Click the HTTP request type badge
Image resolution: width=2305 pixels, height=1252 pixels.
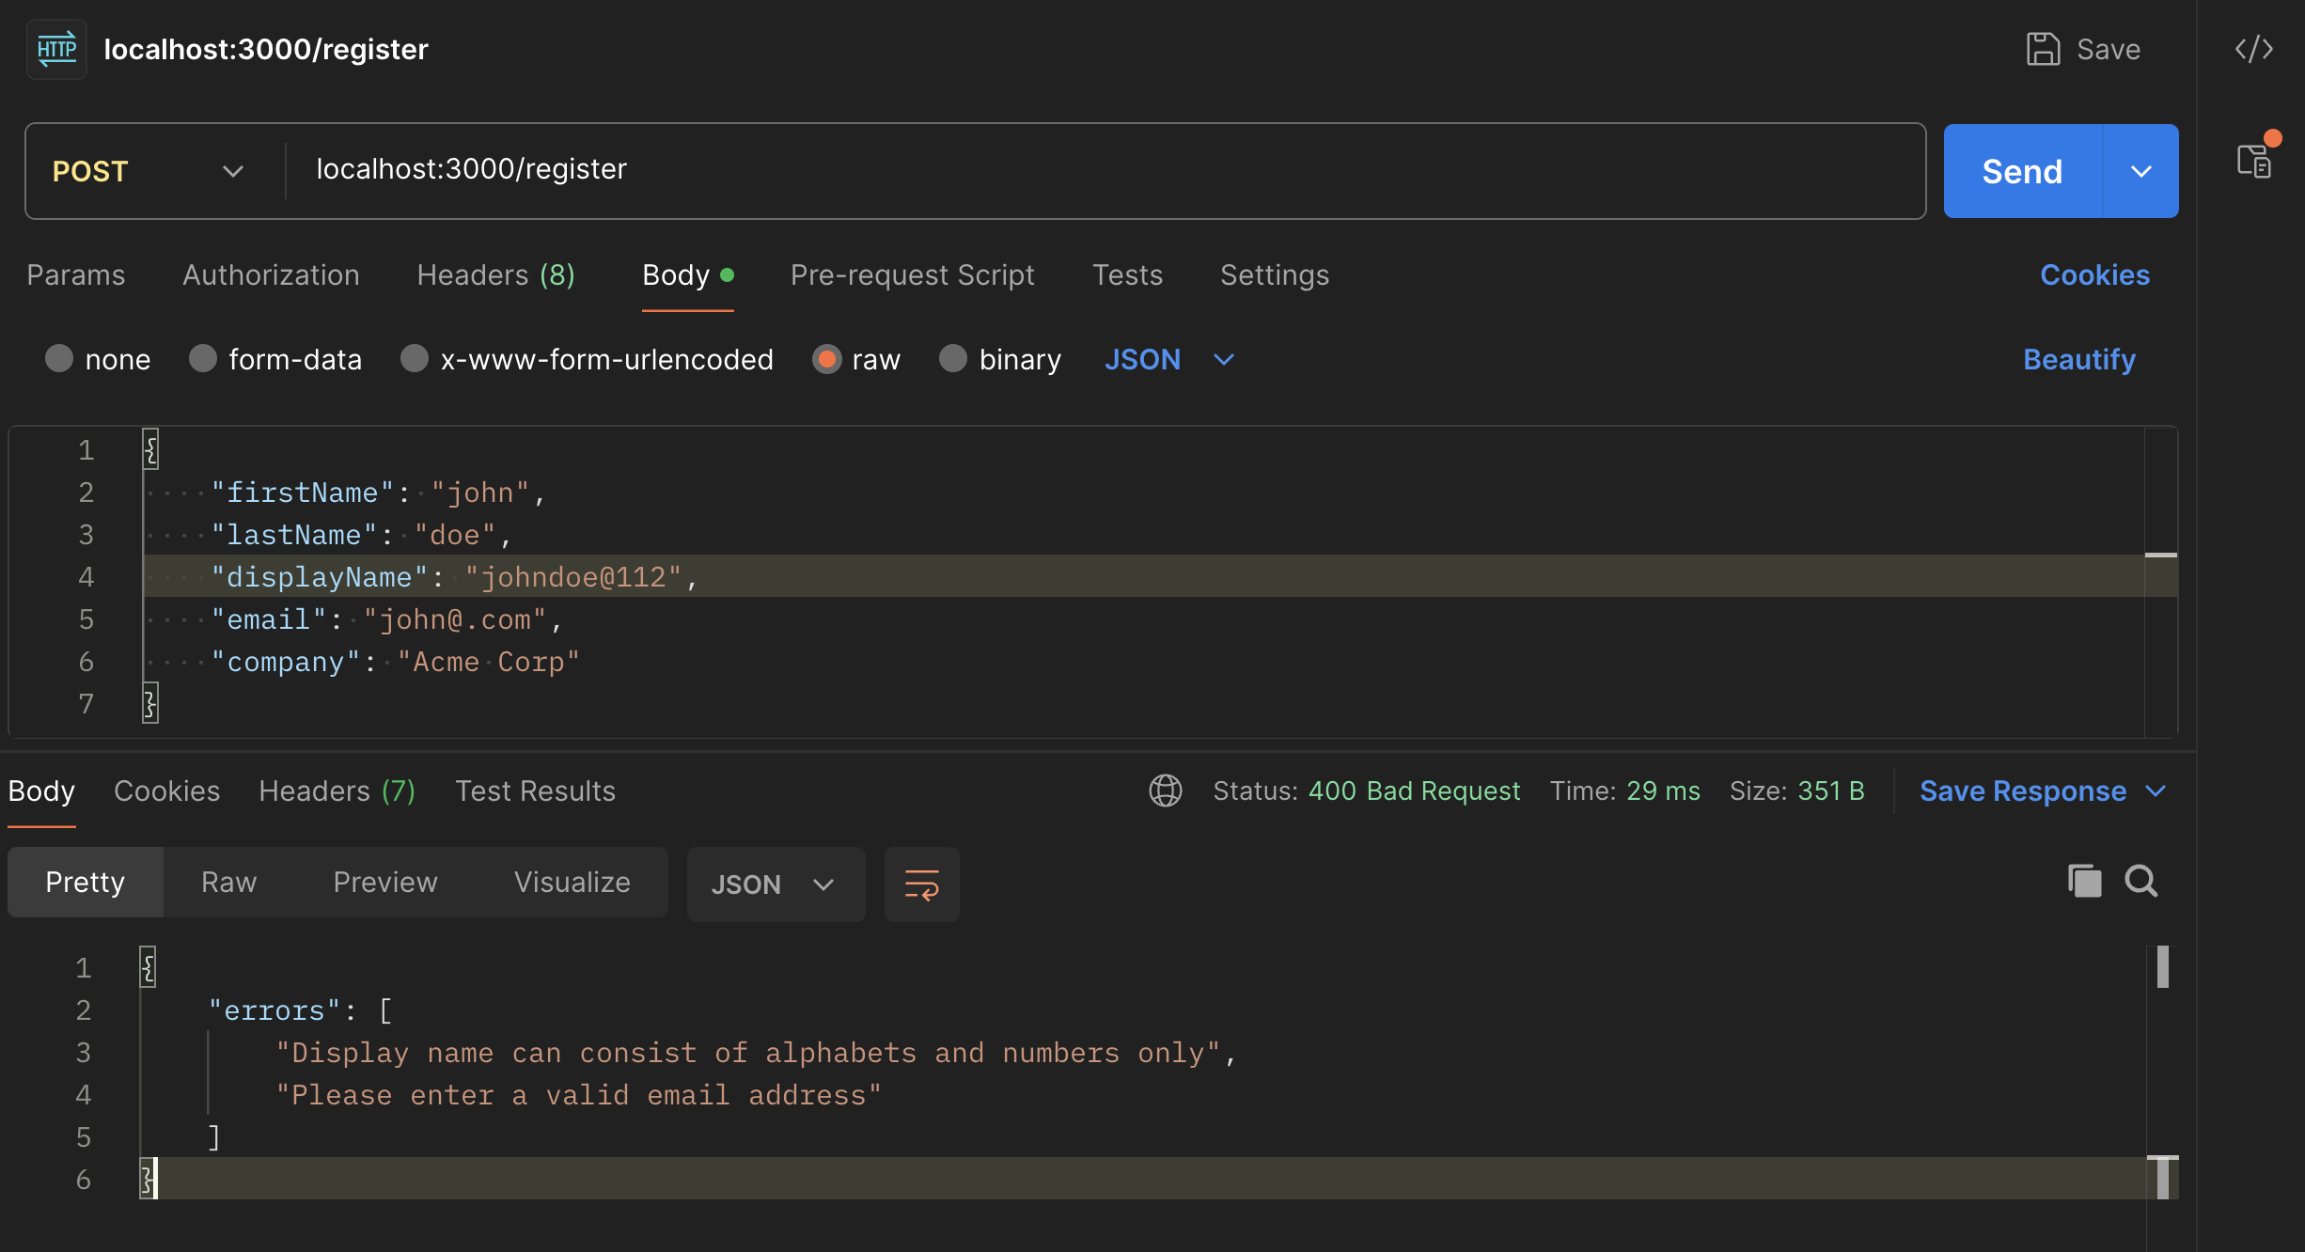pos(55,49)
